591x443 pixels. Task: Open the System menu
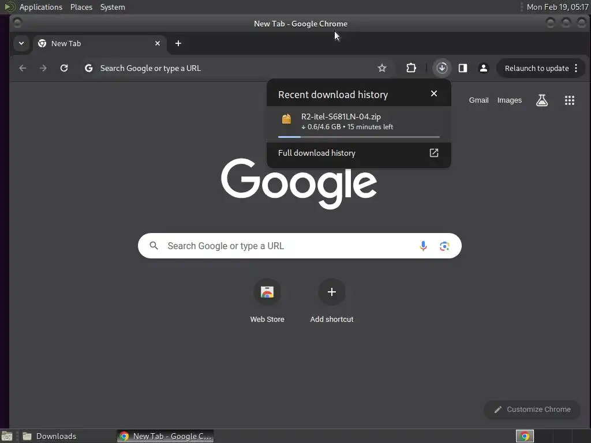point(113,7)
